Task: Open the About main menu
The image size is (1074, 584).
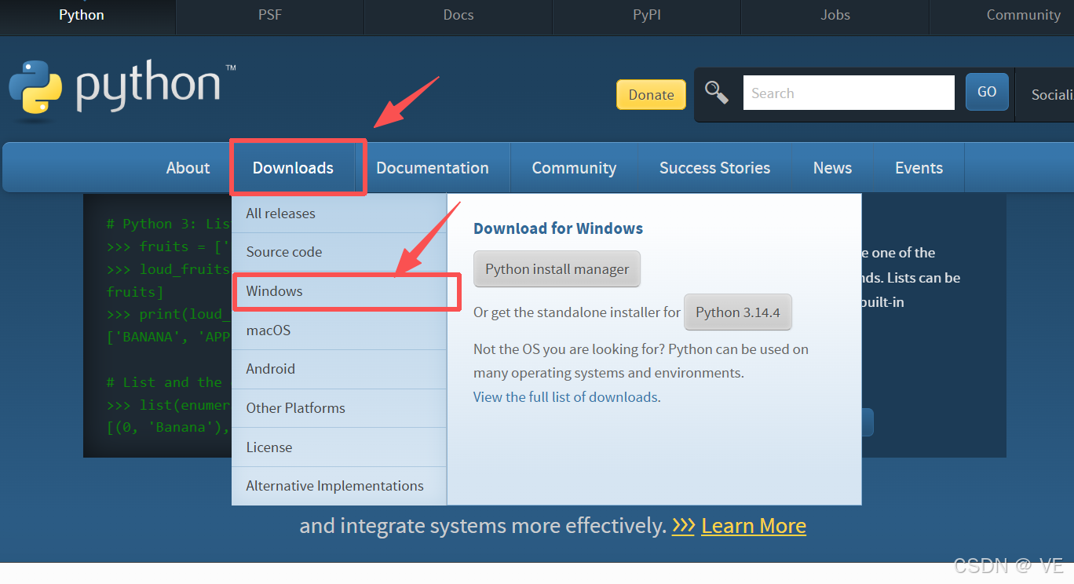Action: click(x=188, y=168)
